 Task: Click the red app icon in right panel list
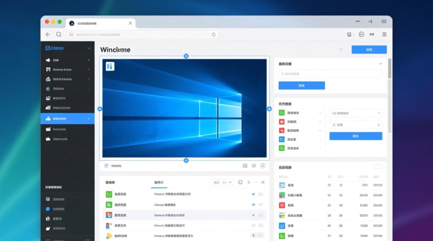(x=282, y=122)
